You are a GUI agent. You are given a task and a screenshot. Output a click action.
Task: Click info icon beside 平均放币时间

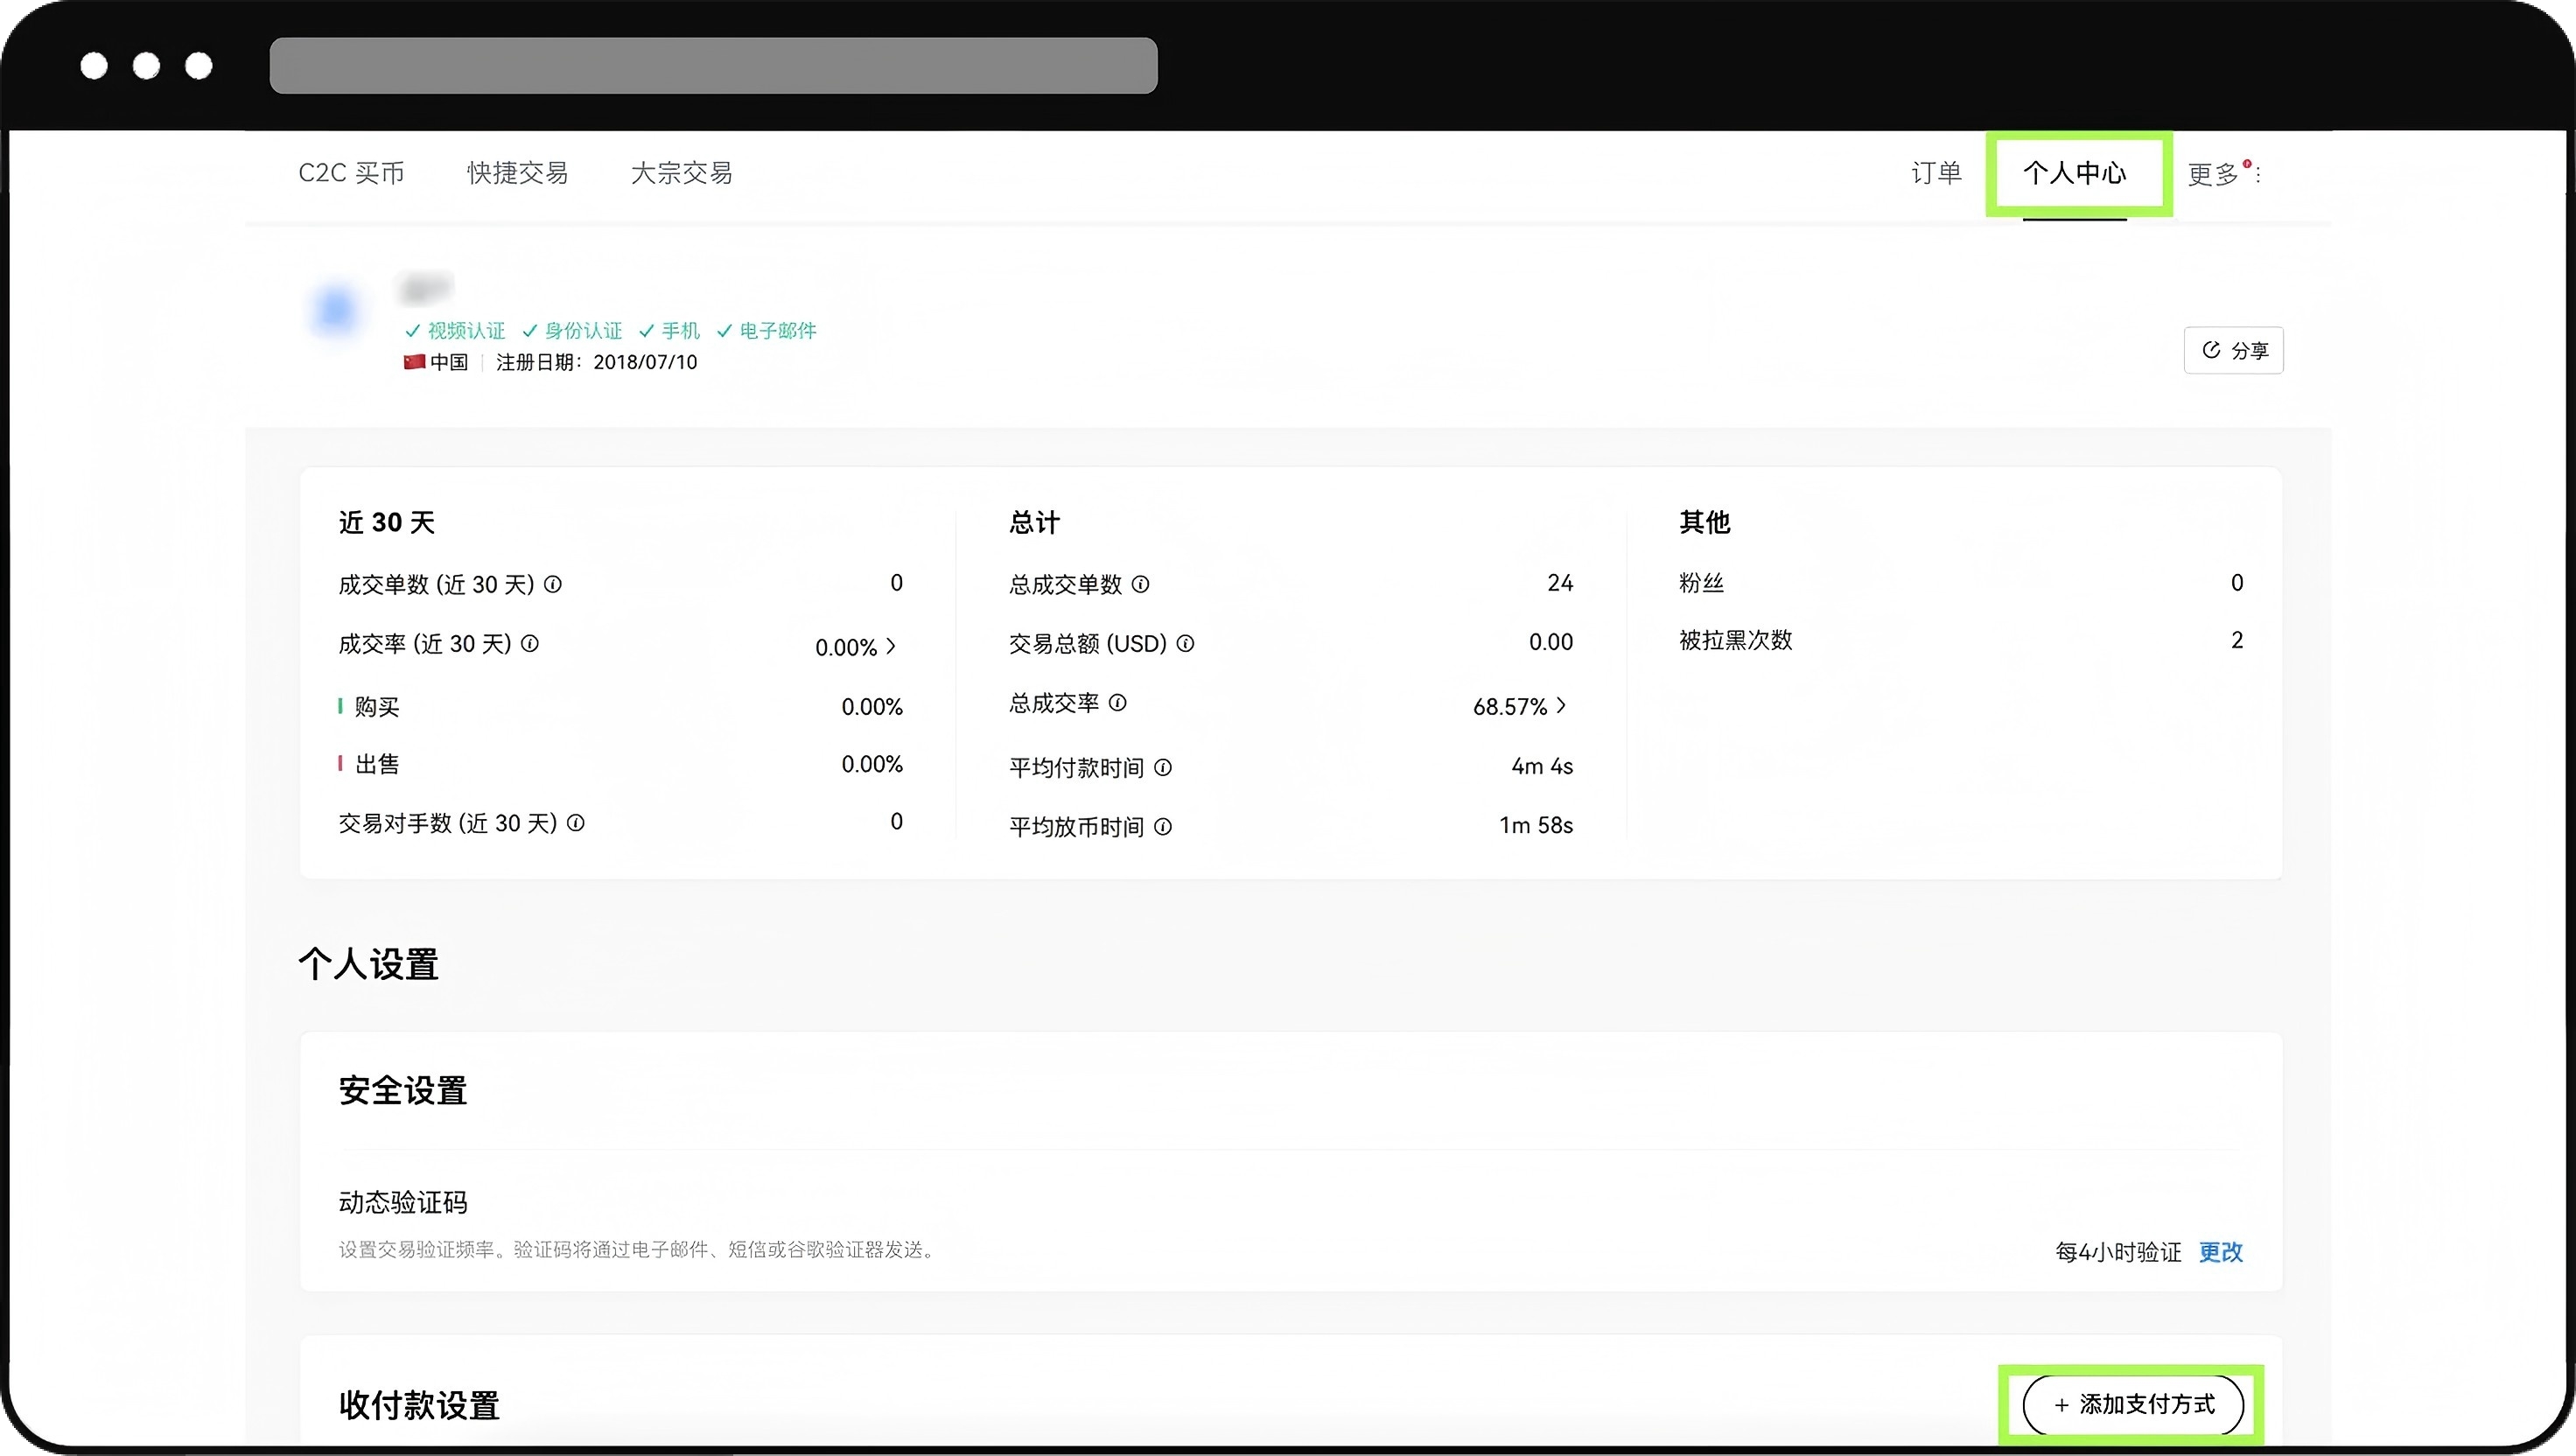point(1163,827)
